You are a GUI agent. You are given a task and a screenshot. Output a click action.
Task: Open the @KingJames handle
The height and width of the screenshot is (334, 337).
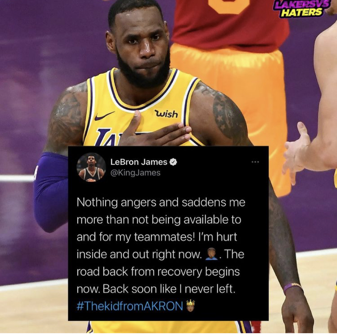(x=136, y=172)
